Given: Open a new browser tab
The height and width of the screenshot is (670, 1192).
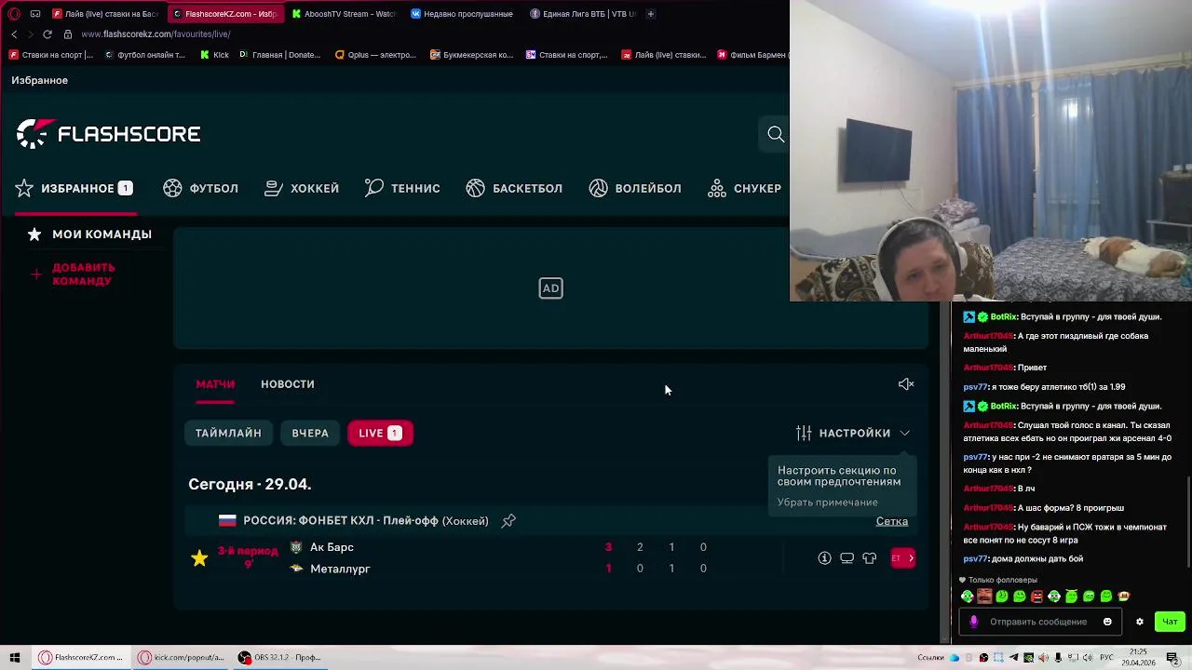Looking at the screenshot, I should coord(650,14).
